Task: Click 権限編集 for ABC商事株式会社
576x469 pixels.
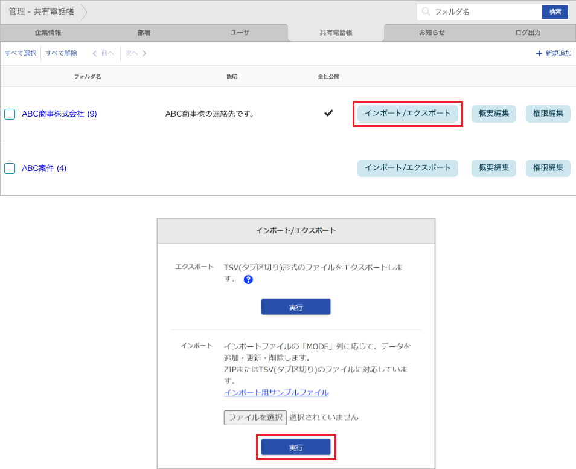Action: click(x=548, y=114)
